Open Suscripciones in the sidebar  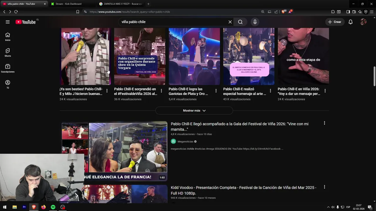click(x=8, y=68)
